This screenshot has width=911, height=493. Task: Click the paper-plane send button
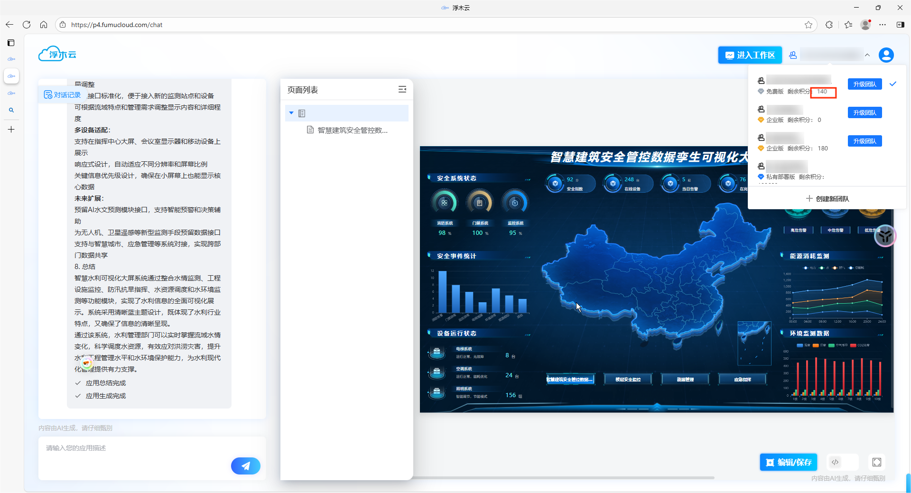pos(245,466)
